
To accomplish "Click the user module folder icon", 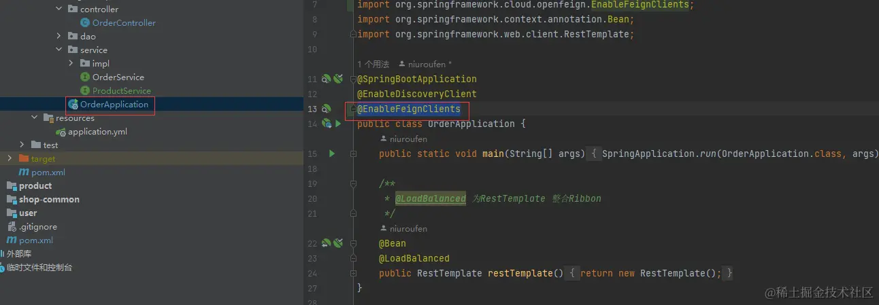I will tap(12, 213).
